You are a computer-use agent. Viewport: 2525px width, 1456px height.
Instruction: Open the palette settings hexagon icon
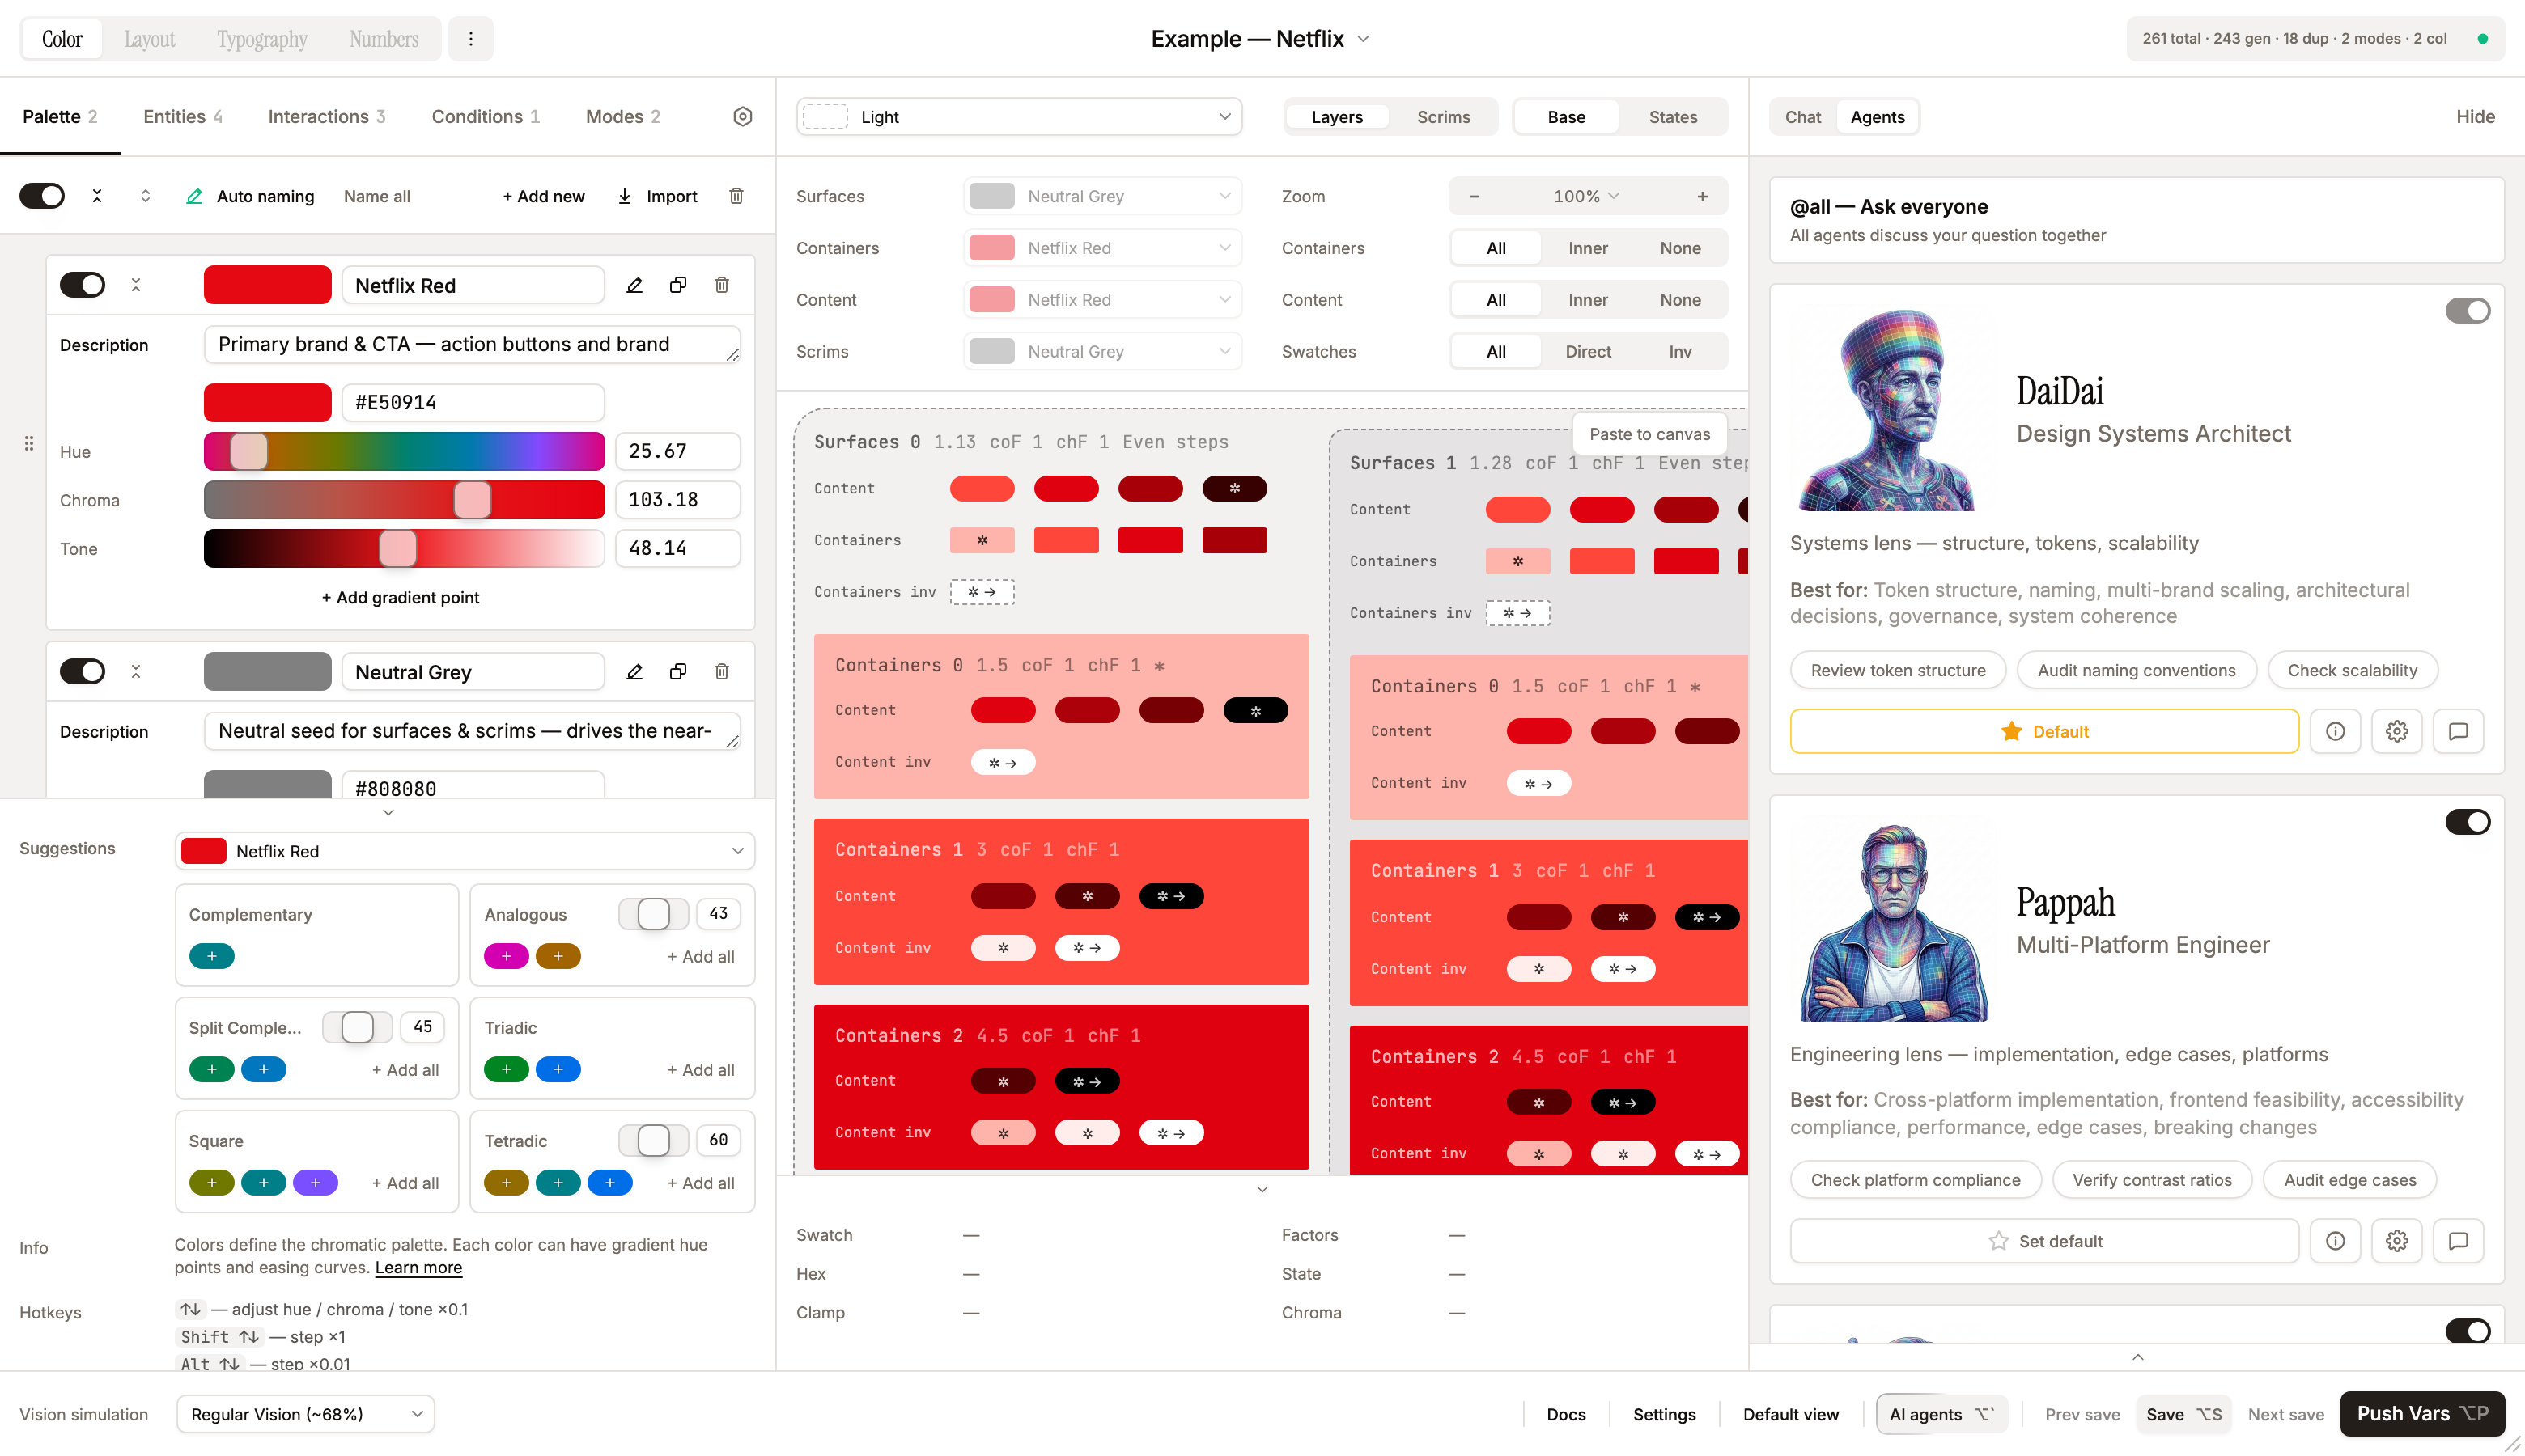pyautogui.click(x=742, y=117)
